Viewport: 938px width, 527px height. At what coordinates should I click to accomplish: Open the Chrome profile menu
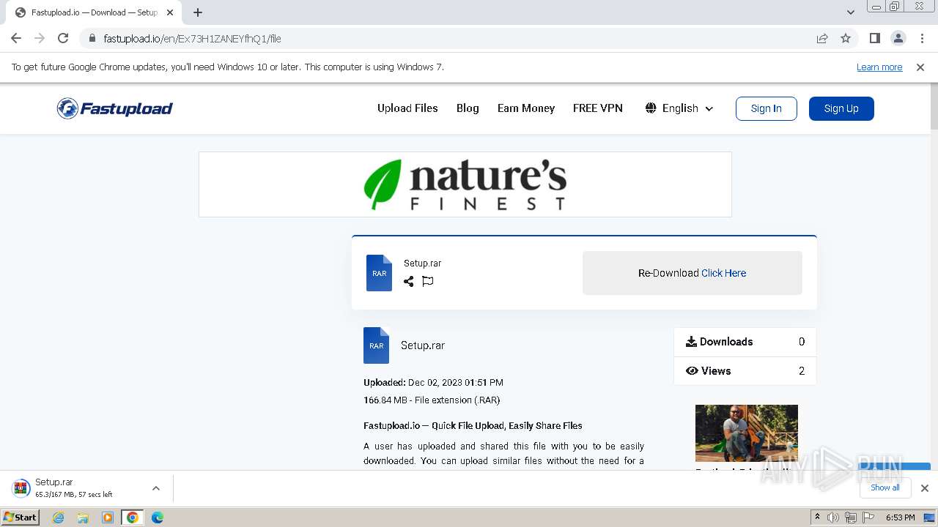click(x=898, y=38)
